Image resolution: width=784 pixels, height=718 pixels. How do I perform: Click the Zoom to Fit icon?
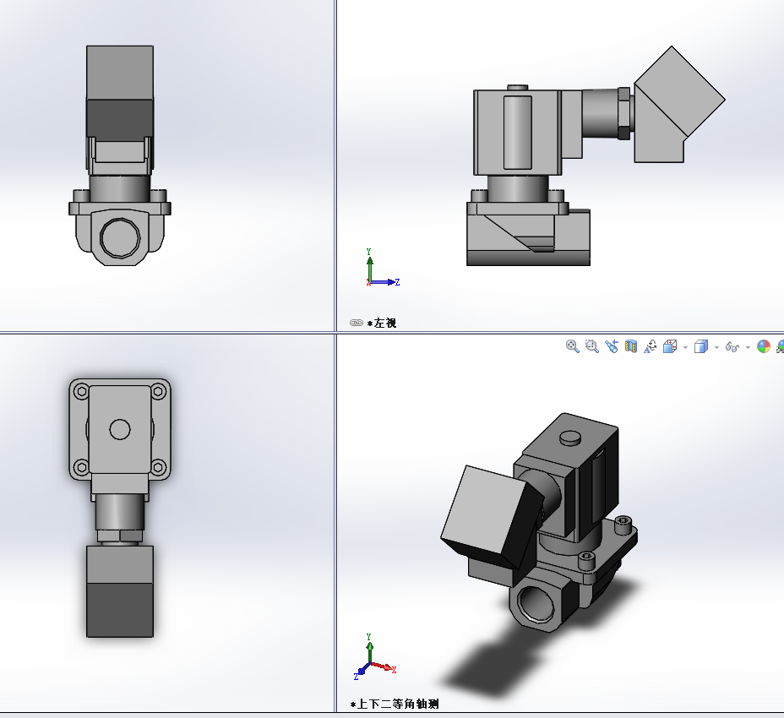[573, 346]
